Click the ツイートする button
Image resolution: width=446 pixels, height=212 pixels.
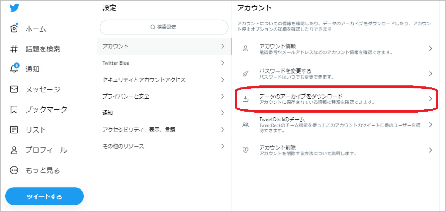point(44,196)
